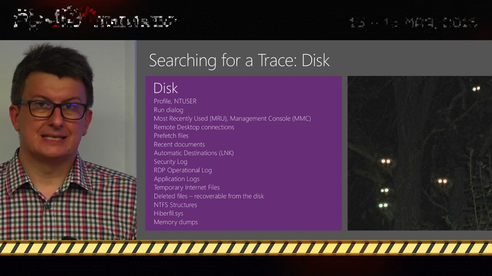
Task: Click 'Remote Desktop connections' entry
Action: click(194, 127)
